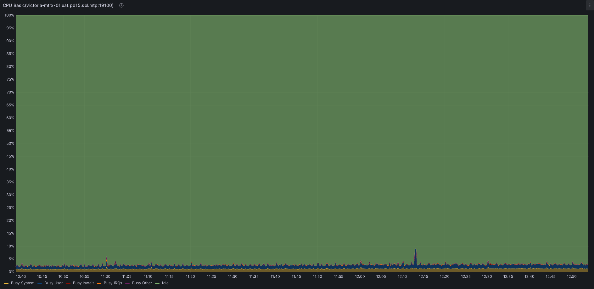Viewport: 594px width, 289px height.
Task: Click the 11:30 time axis label
Action: click(x=233, y=276)
